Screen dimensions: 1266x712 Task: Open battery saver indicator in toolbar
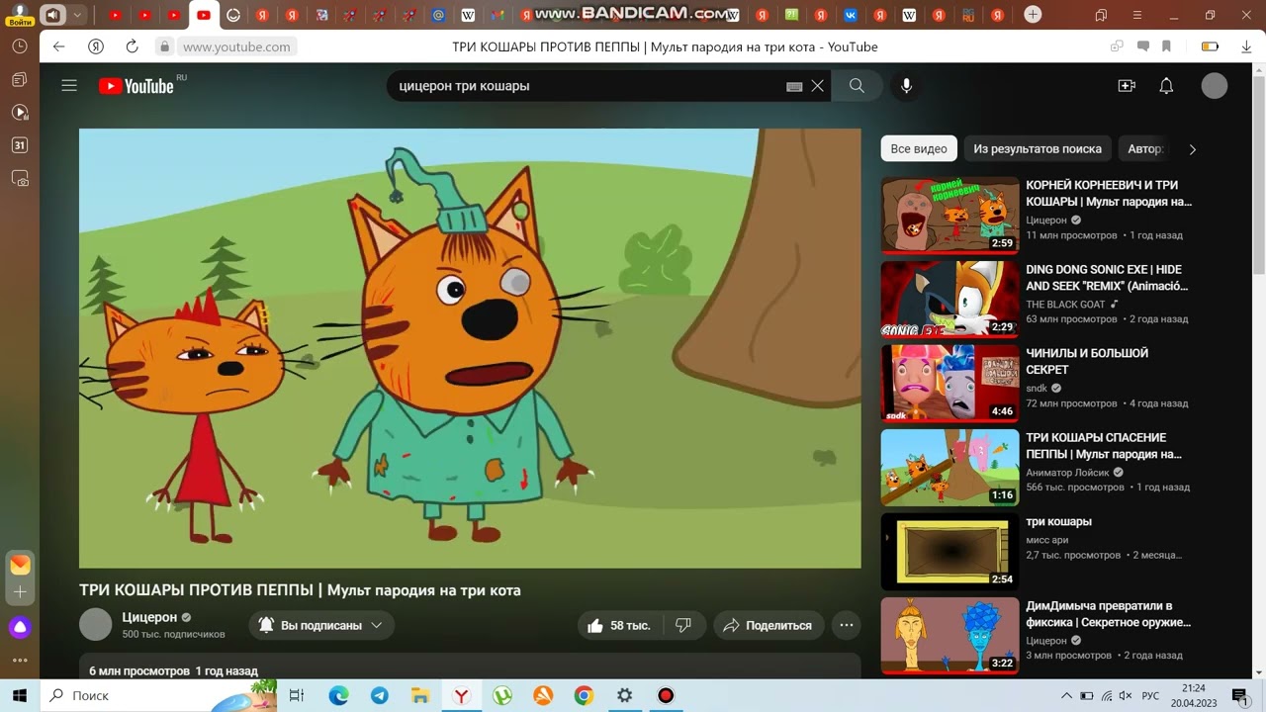click(1210, 46)
